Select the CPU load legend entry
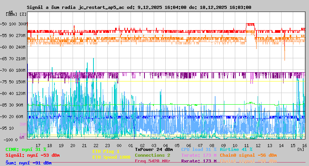The width and height of the screenshot is (309, 166). point(199,149)
